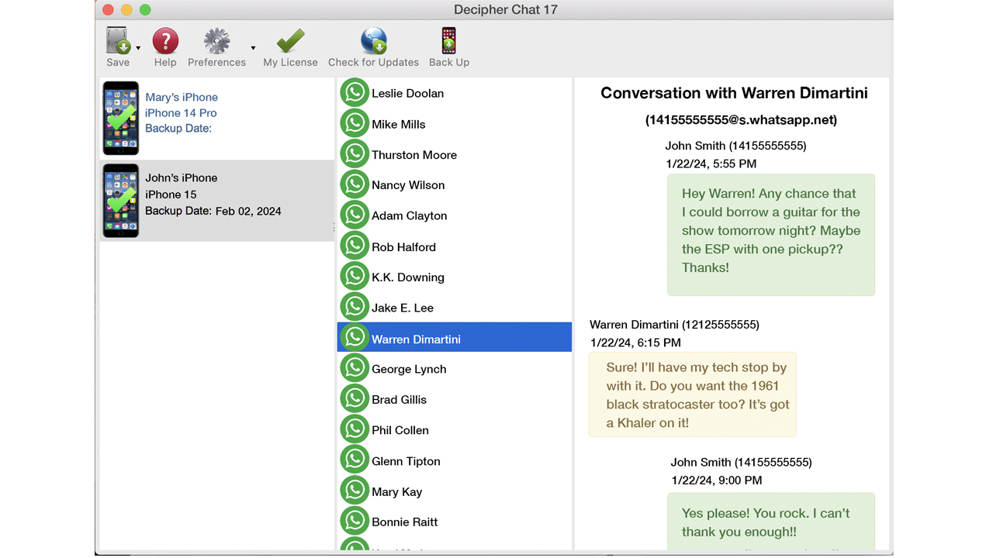The image size is (993, 558).
Task: Click the WhatsApp icon beside Leslie Doolan
Action: click(355, 92)
